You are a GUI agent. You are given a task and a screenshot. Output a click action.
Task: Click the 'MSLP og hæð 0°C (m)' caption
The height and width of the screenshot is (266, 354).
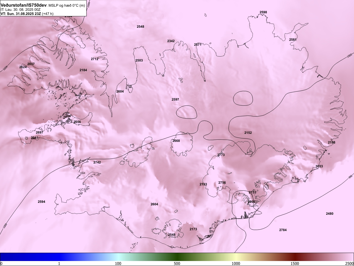coord(67,6)
